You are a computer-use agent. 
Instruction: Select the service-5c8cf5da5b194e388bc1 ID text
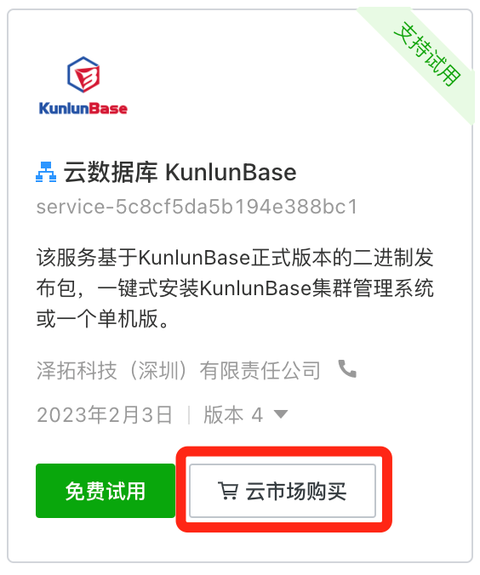pyautogui.click(x=197, y=207)
